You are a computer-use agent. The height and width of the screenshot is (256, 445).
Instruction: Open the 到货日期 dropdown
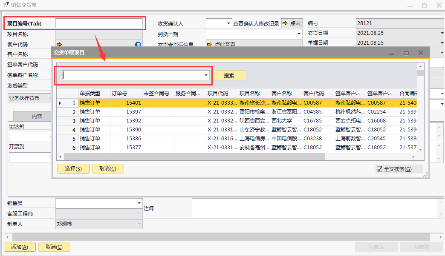(x=299, y=34)
